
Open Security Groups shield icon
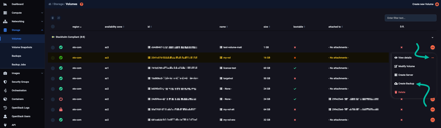coord(5,82)
